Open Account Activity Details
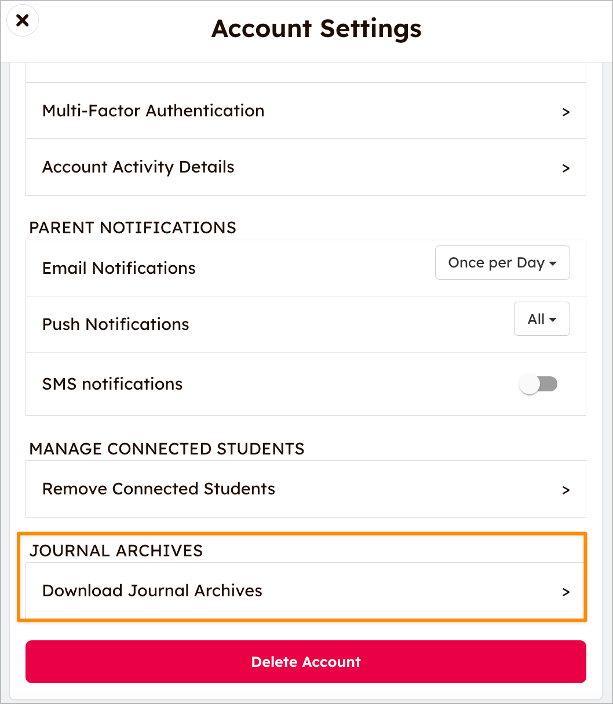This screenshot has height=704, width=613. pyautogui.click(x=138, y=167)
